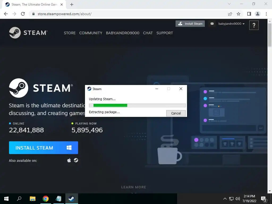Click the browser forward arrow
The width and height of the screenshot is (272, 204).
coord(14,14)
